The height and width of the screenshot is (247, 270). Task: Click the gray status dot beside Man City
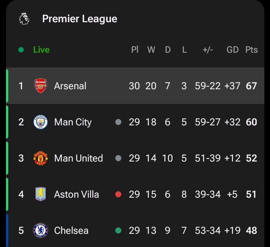click(x=118, y=122)
